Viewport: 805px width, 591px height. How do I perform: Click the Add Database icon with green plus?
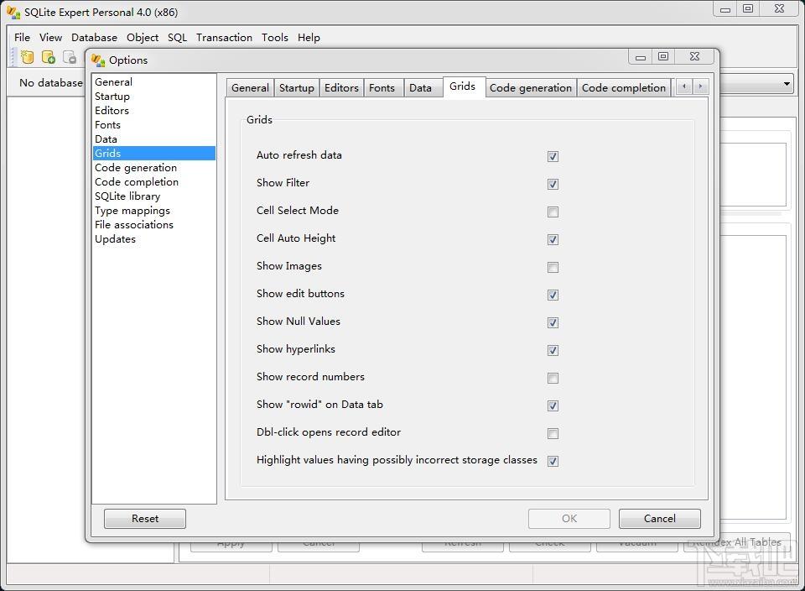tap(49, 57)
